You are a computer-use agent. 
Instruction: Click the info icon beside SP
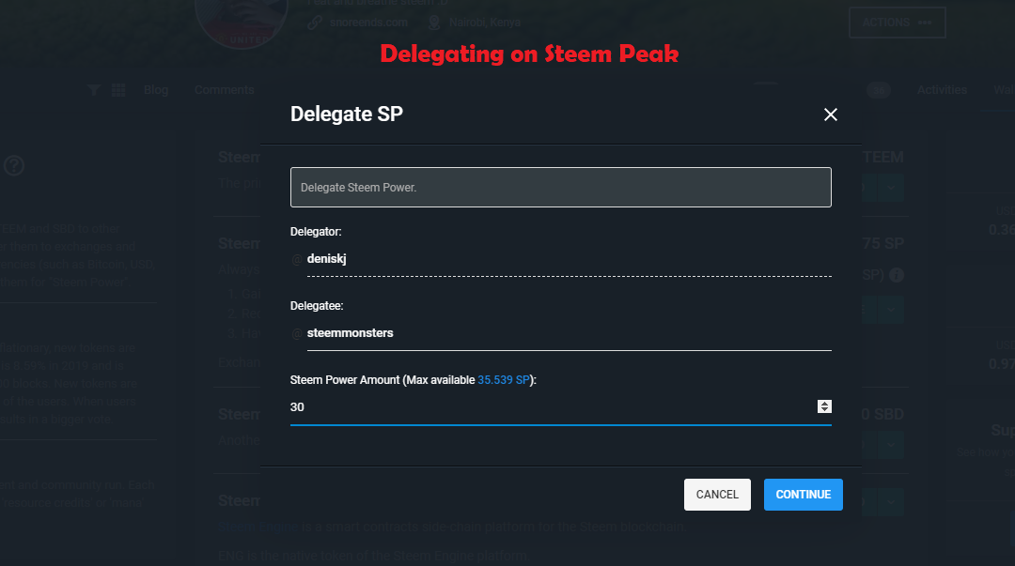[897, 276]
